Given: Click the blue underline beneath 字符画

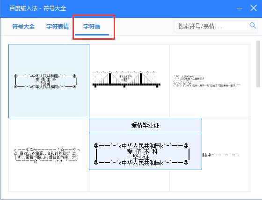Looking at the screenshot, I should 92,35.
